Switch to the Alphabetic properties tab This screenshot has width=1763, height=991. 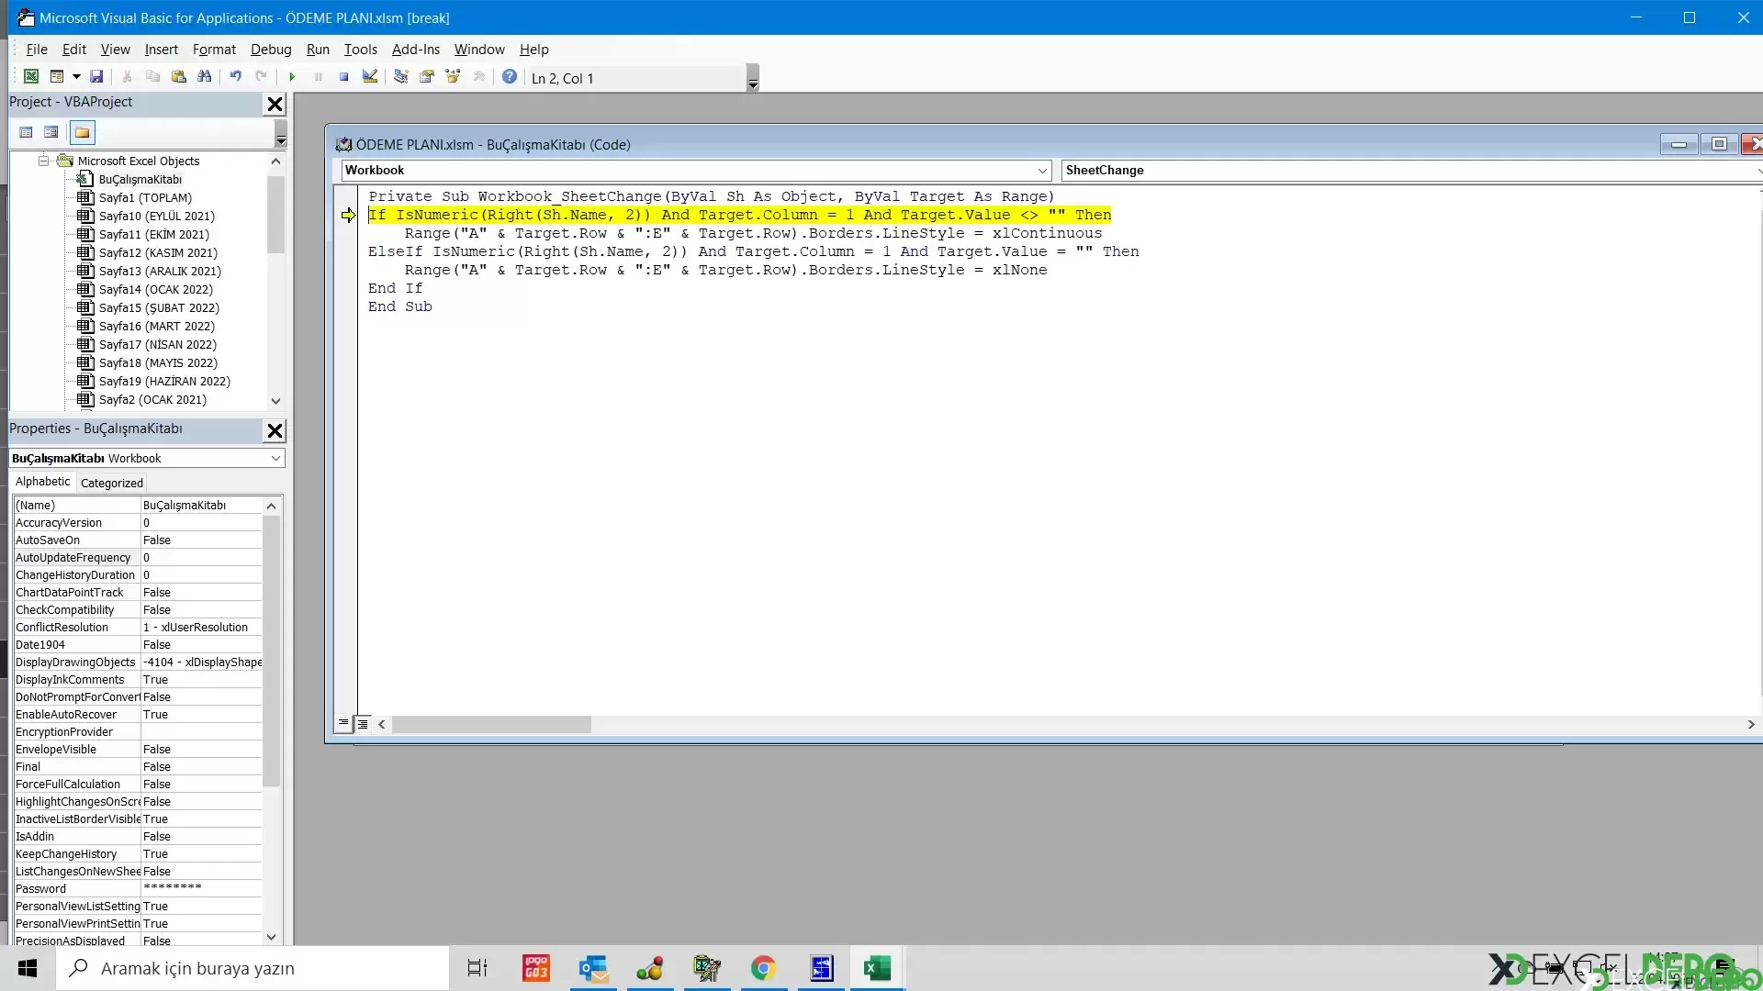(x=42, y=482)
